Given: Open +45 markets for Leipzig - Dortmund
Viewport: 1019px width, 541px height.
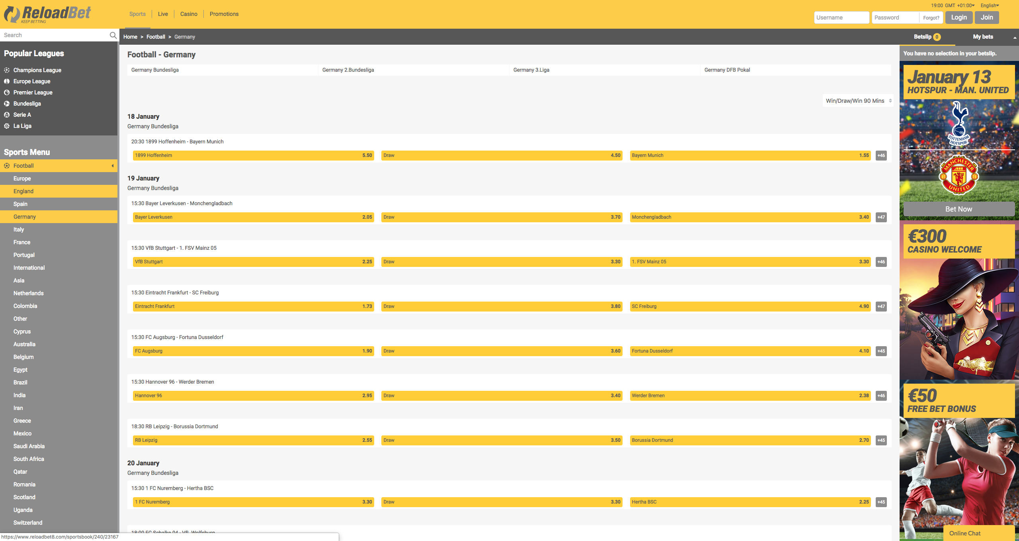Looking at the screenshot, I should tap(881, 440).
